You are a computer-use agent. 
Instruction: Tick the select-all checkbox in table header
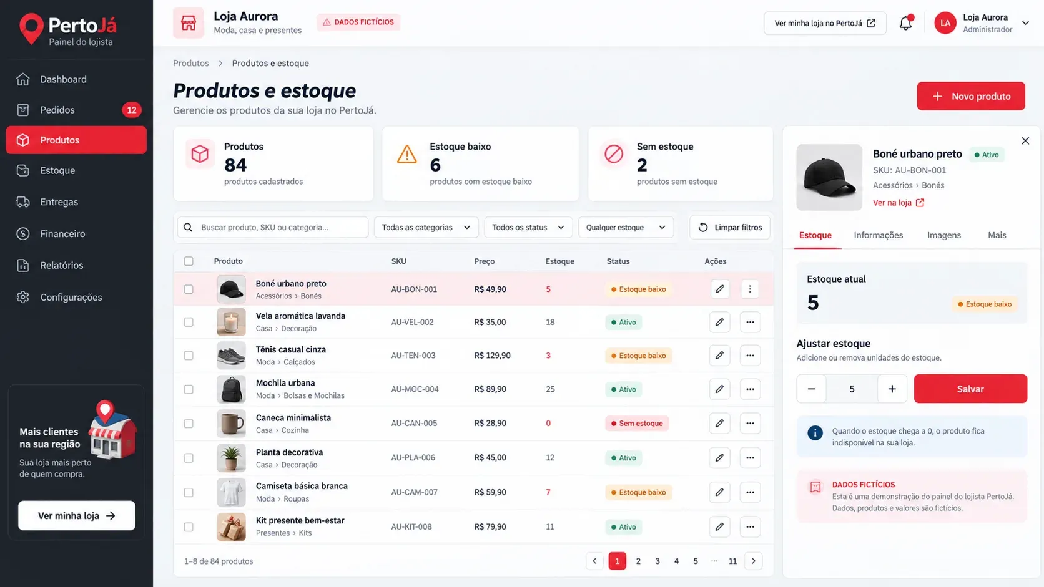[x=189, y=261]
